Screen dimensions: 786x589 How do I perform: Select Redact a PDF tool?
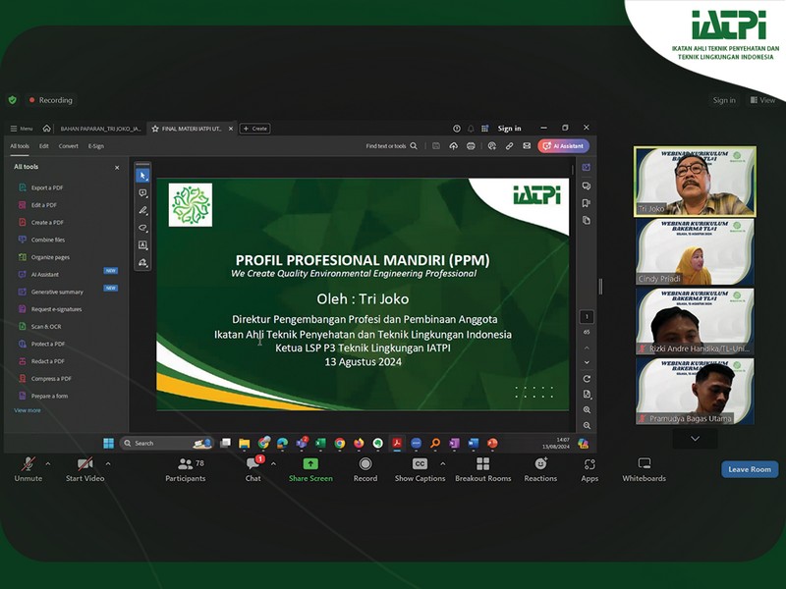41,361
